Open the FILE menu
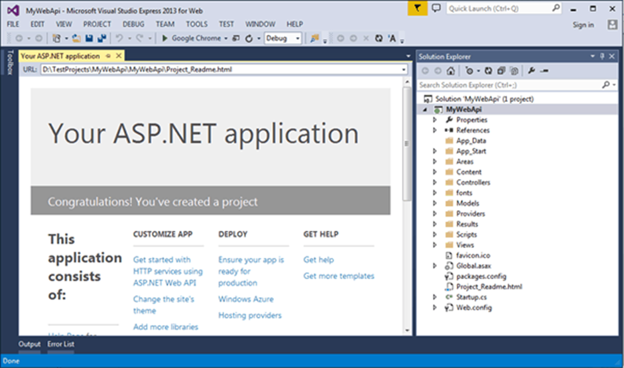Viewport: 624px width, 368px height. tap(13, 25)
